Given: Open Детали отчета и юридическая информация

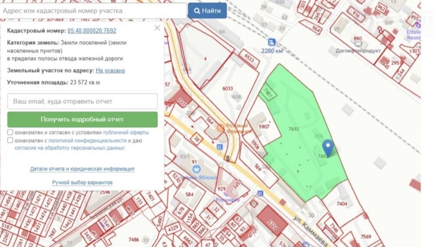Looking at the screenshot, I should [82, 169].
